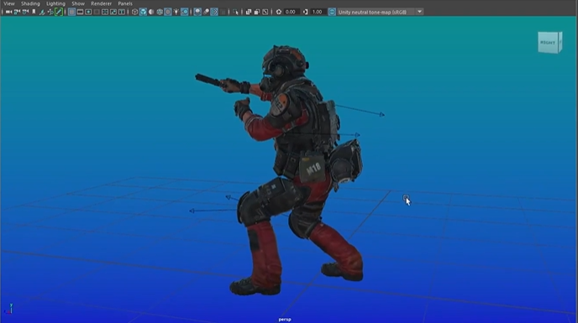
Task: Select Smooth Shade All icon
Action: (x=143, y=12)
